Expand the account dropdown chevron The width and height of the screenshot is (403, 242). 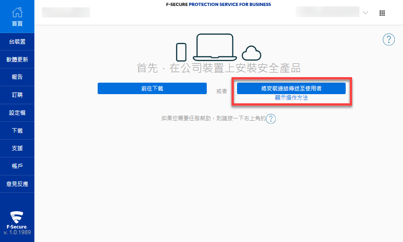(x=365, y=13)
